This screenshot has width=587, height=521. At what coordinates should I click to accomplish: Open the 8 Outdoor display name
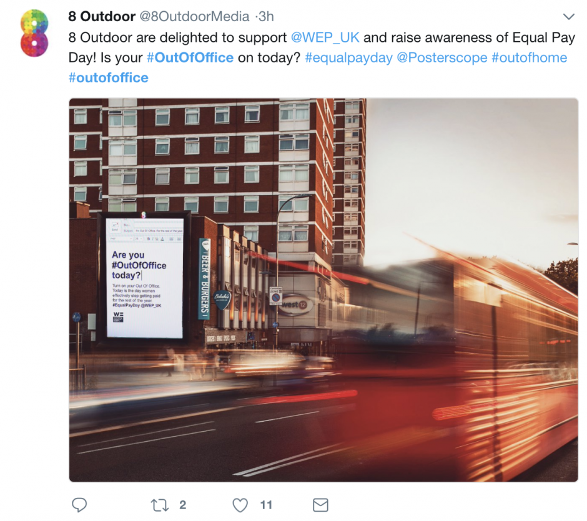tap(102, 16)
